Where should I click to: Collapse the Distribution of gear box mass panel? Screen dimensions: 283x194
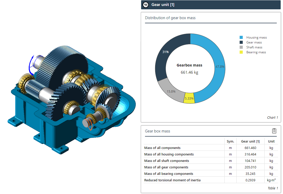(x=170, y=18)
